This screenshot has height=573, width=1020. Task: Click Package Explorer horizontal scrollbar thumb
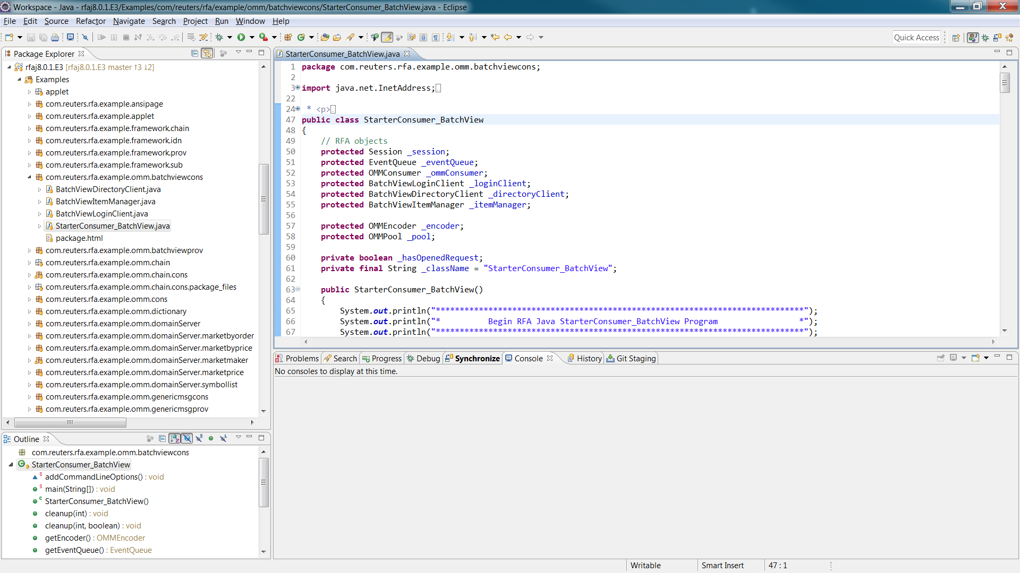click(70, 422)
